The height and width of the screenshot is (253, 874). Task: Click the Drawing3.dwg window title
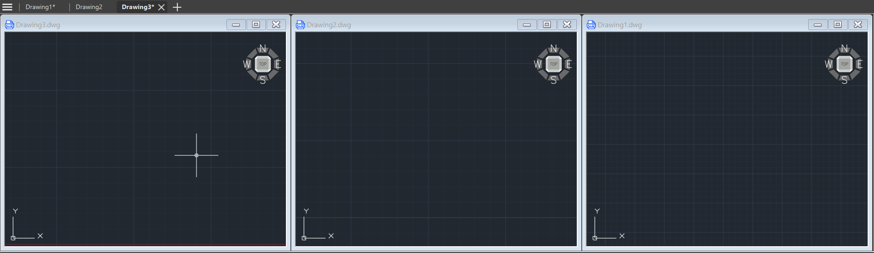click(38, 25)
